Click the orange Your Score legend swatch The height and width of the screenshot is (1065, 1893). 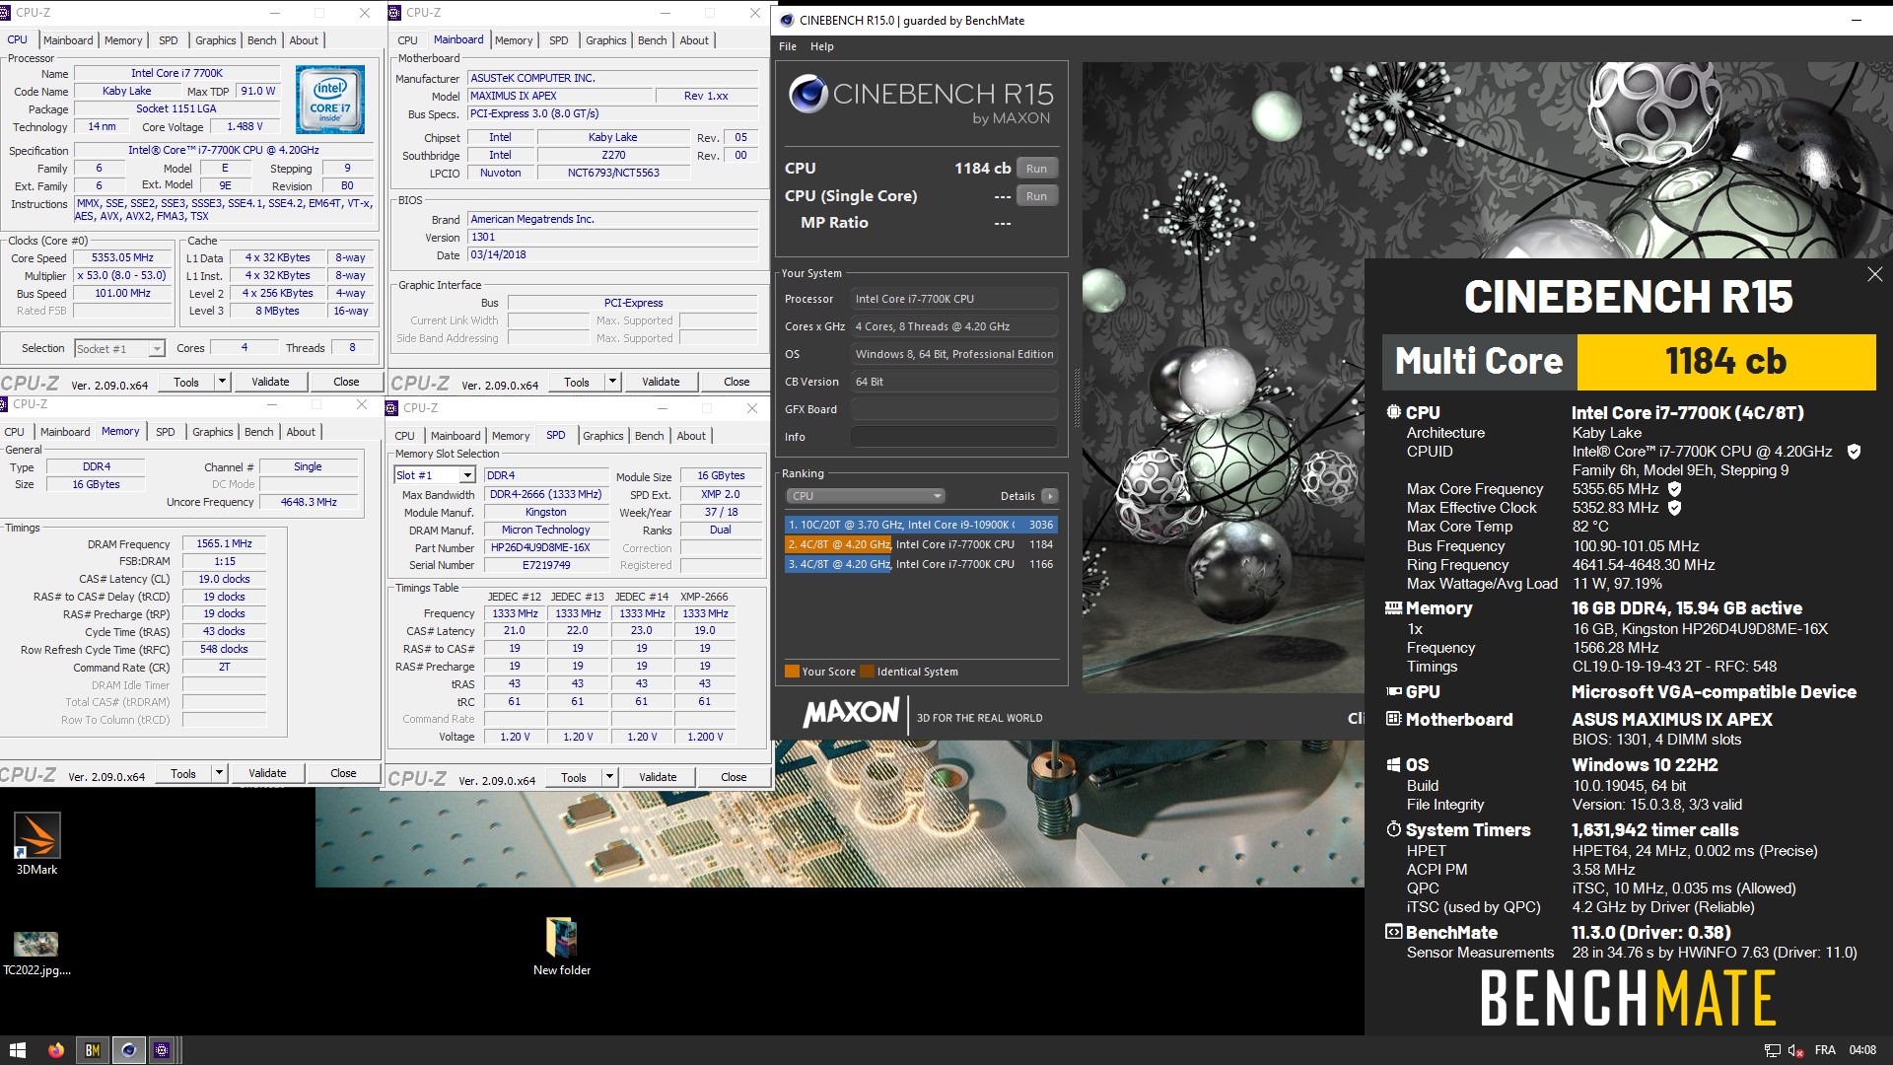(x=792, y=672)
